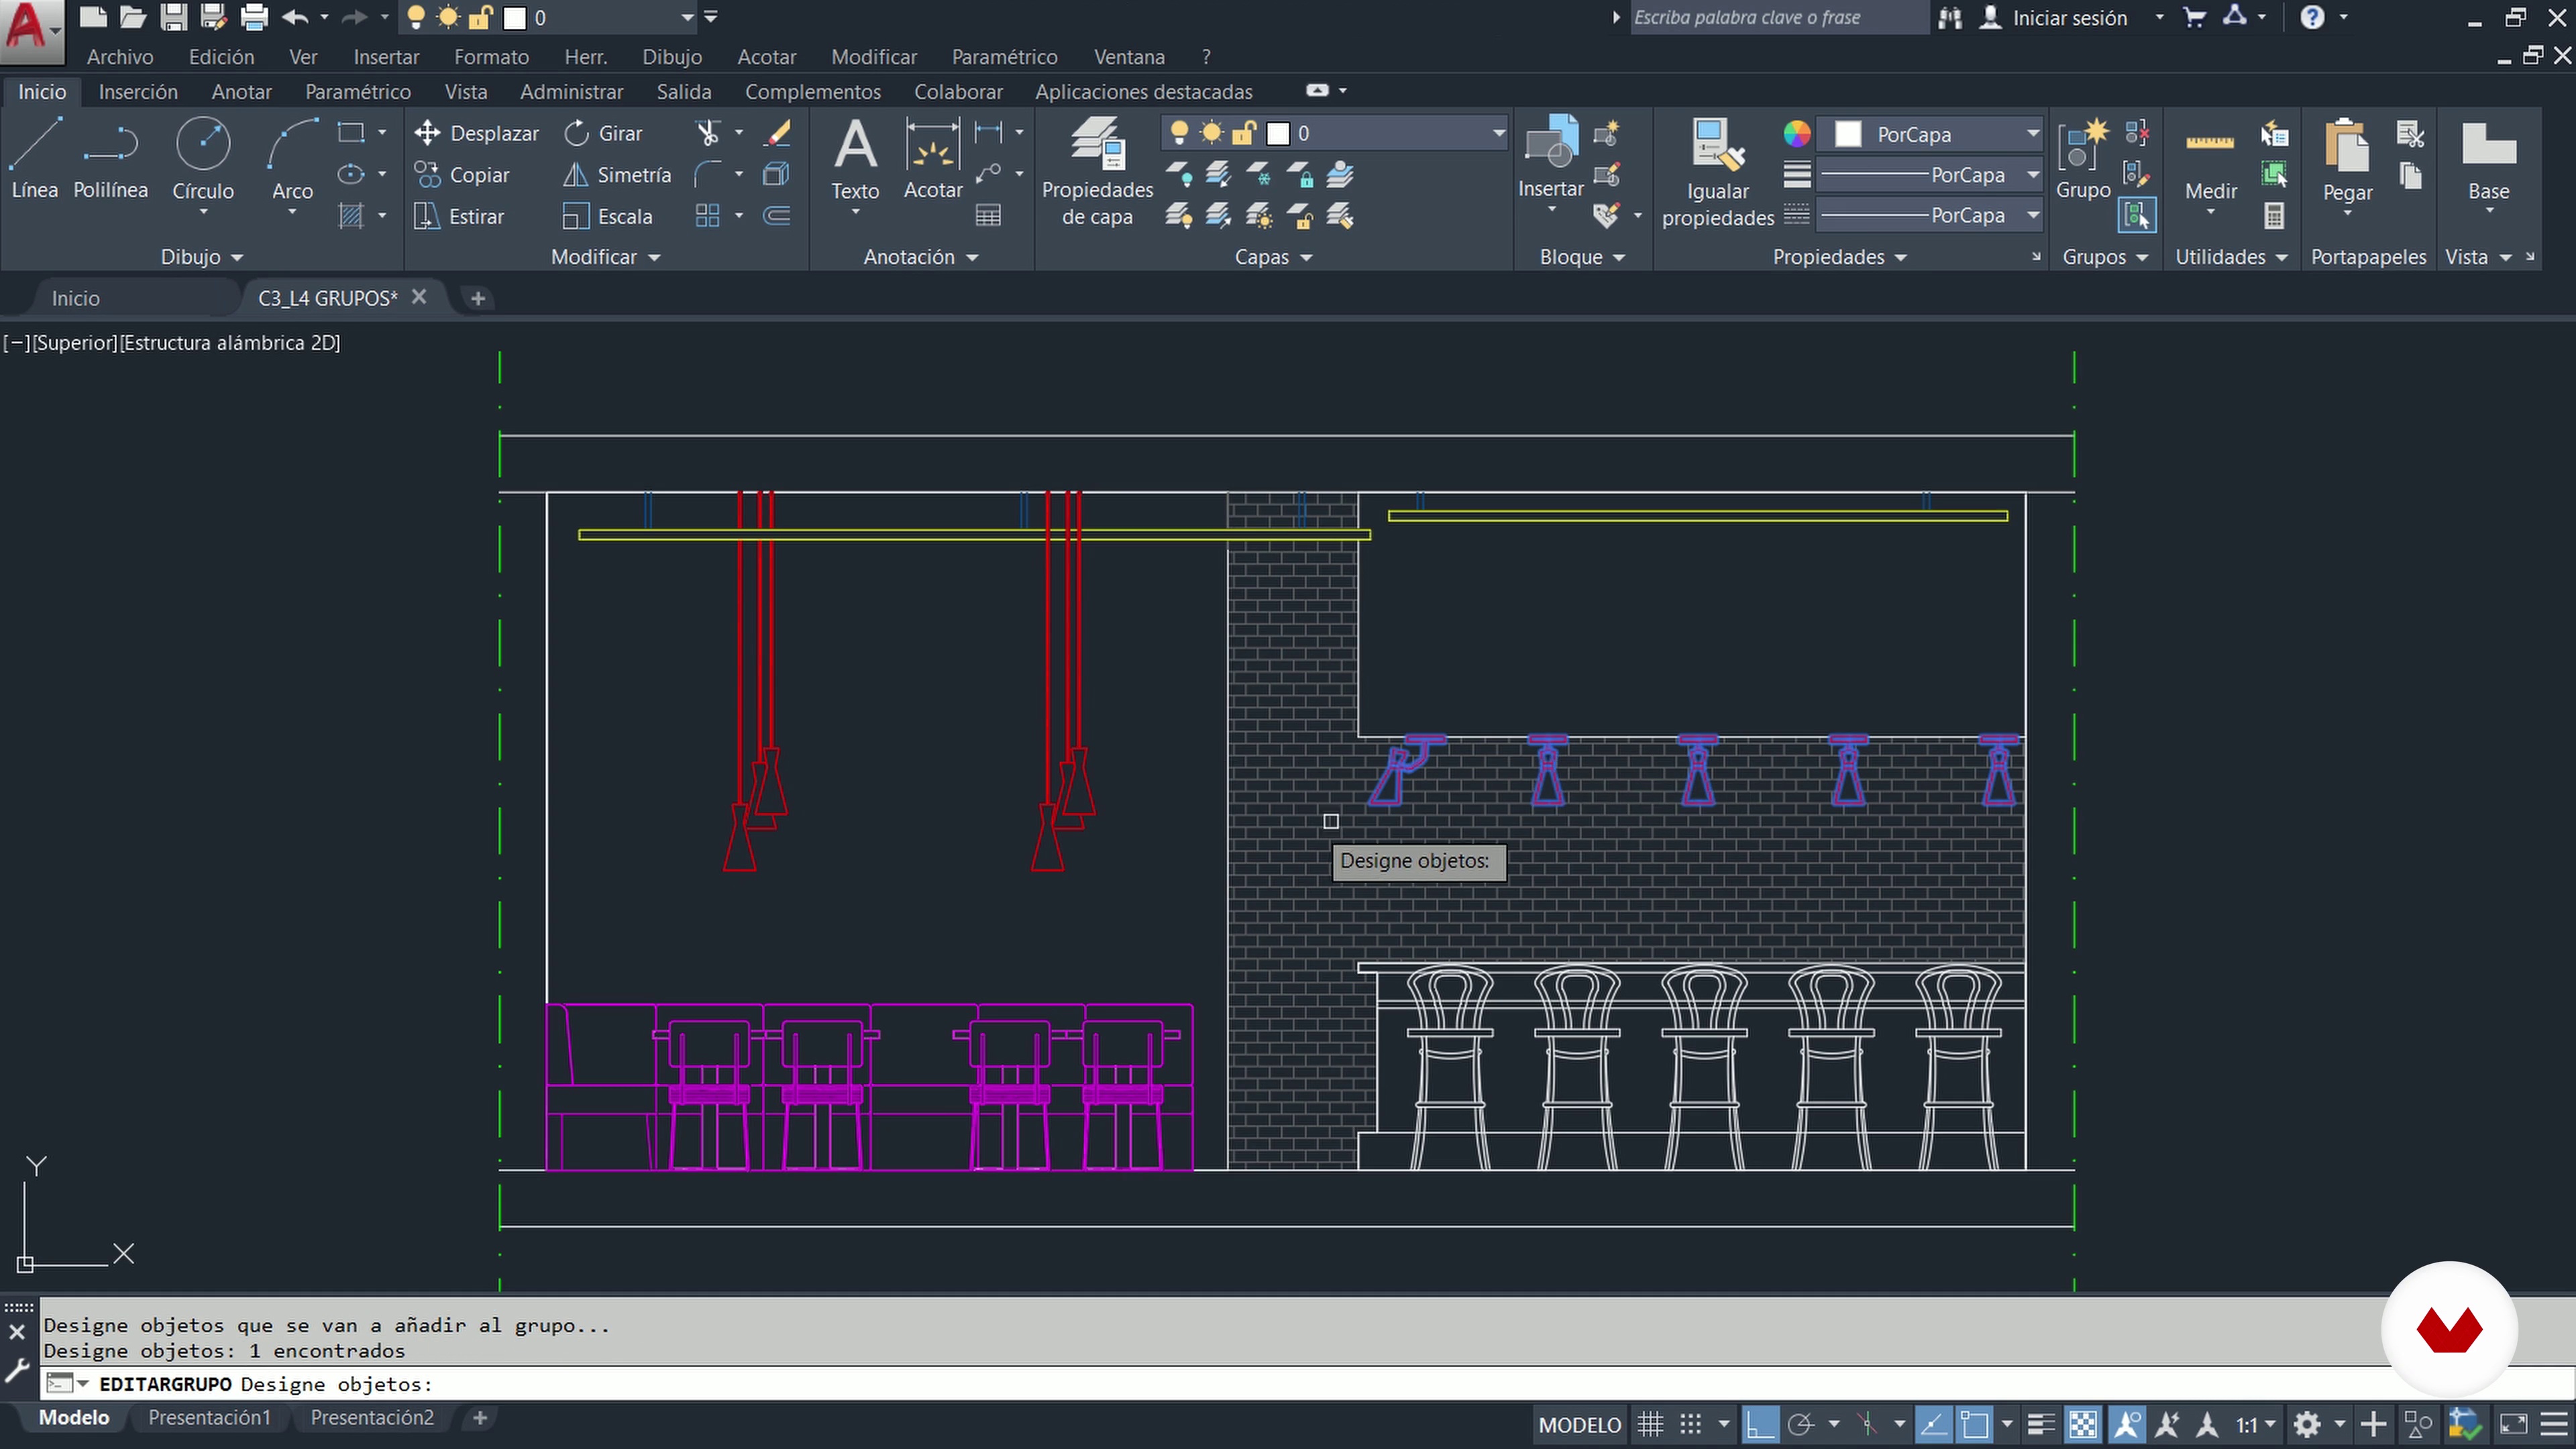This screenshot has width=2576, height=1449.
Task: Open the Archivo menu
Action: point(120,57)
